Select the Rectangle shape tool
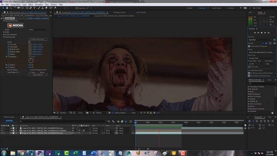277x156 pixels. pyautogui.click(x=27, y=8)
